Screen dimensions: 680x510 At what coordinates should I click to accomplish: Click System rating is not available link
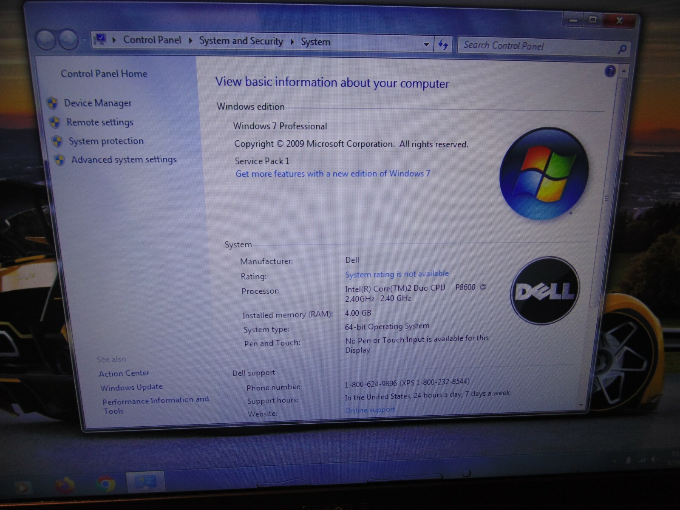pyautogui.click(x=397, y=274)
